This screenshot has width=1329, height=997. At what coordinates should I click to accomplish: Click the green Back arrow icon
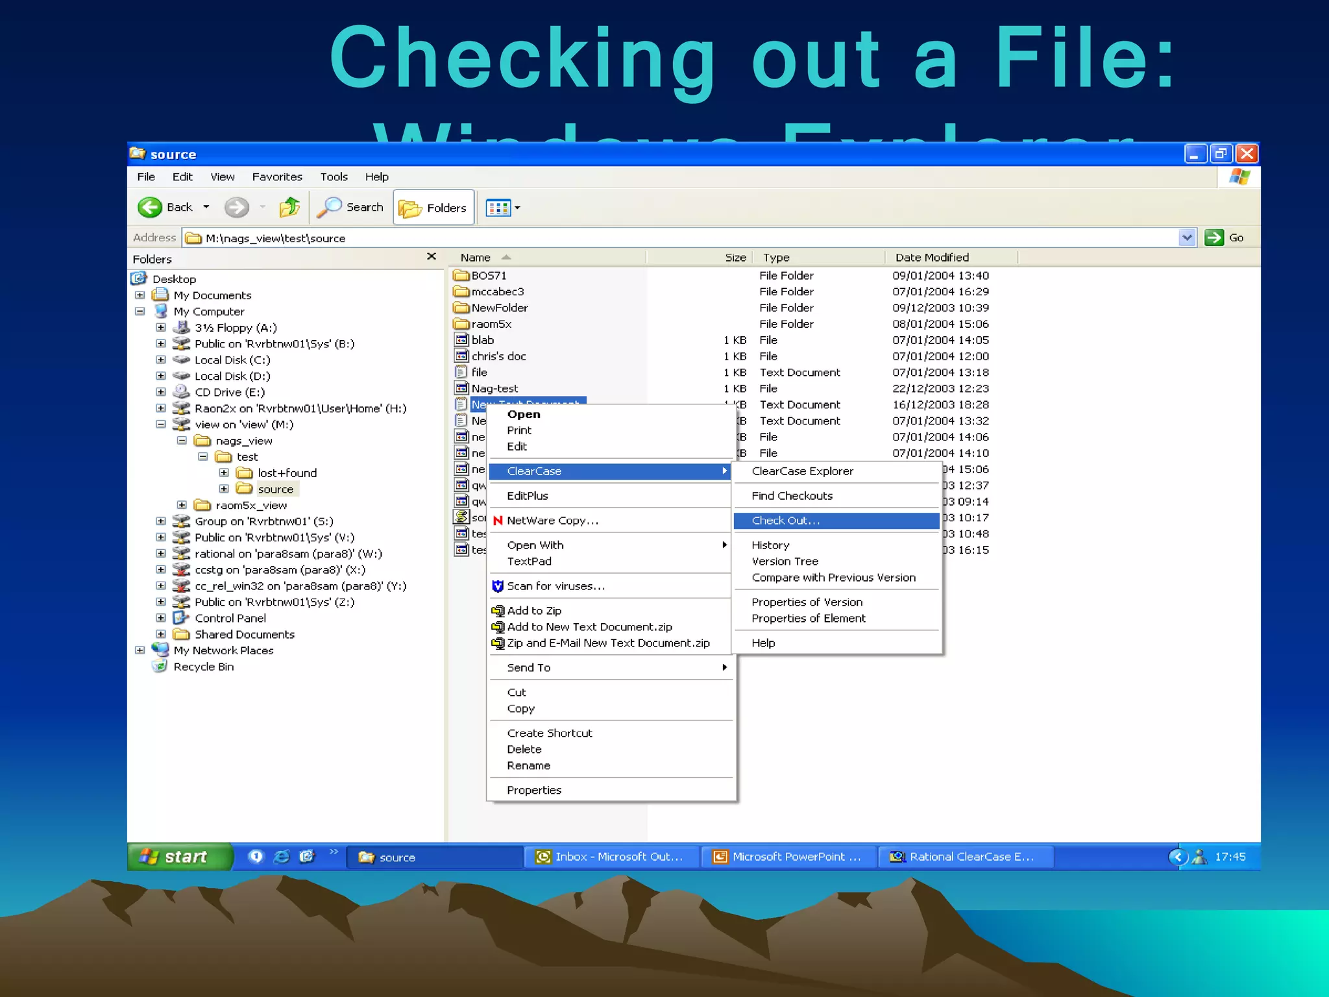click(150, 208)
